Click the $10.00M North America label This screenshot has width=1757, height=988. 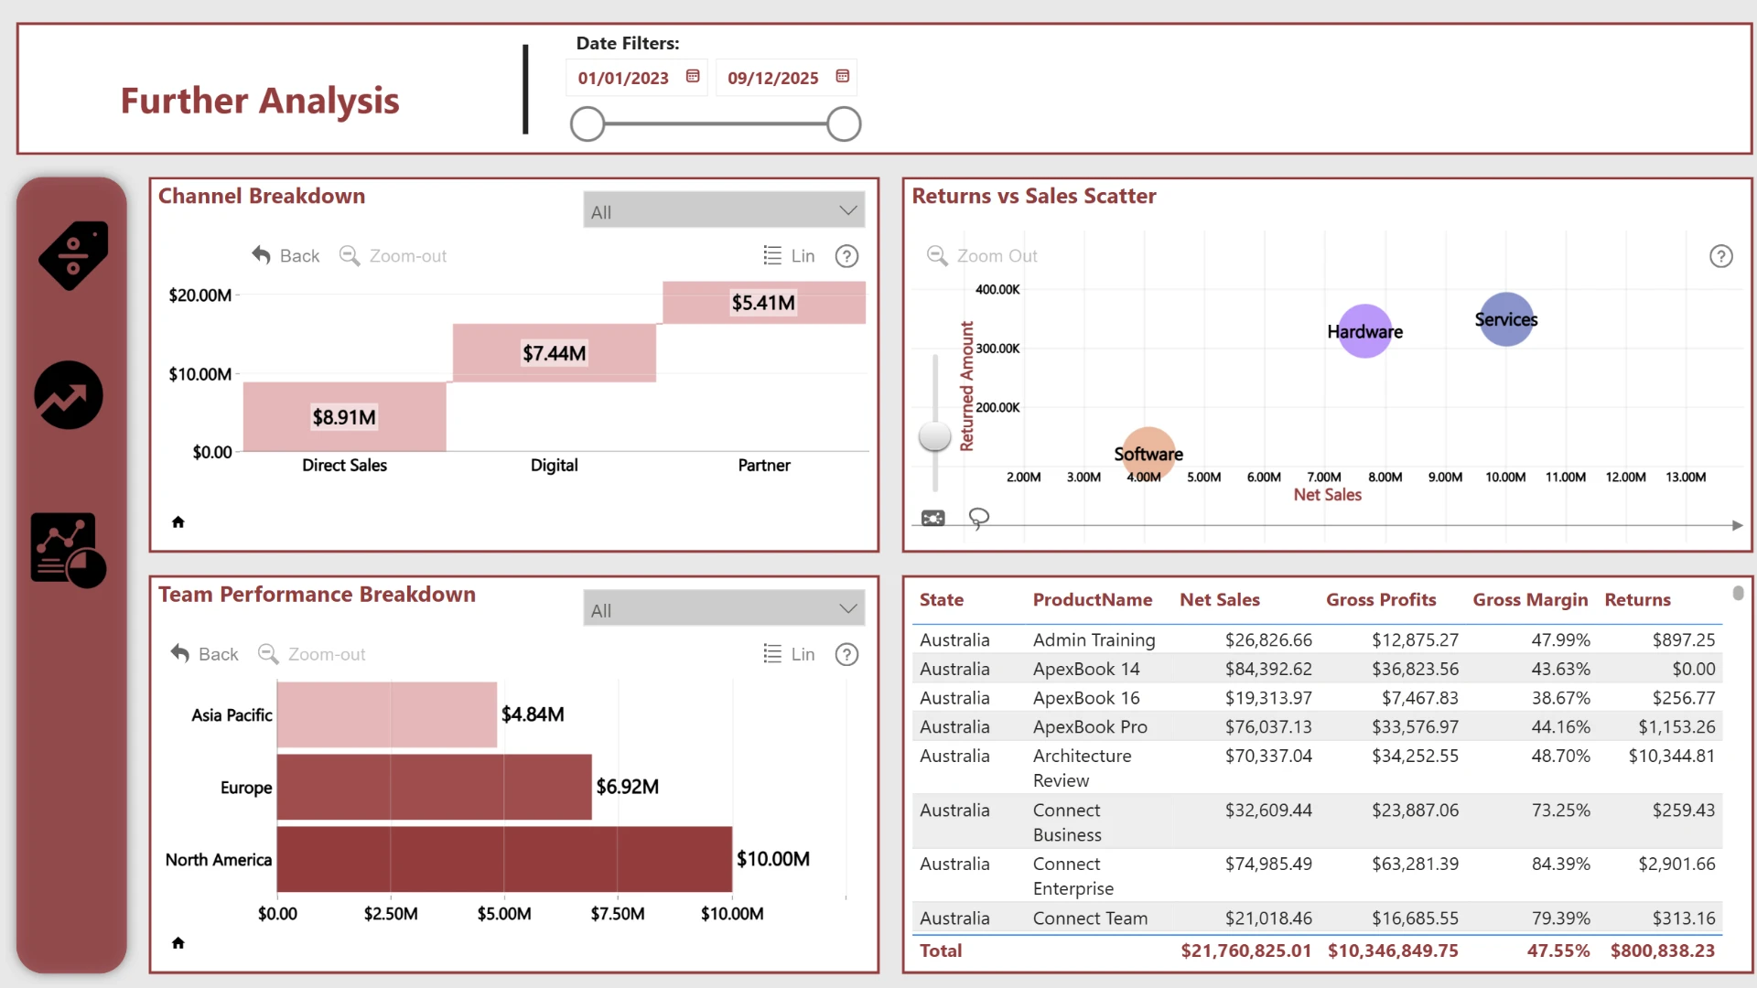(773, 859)
